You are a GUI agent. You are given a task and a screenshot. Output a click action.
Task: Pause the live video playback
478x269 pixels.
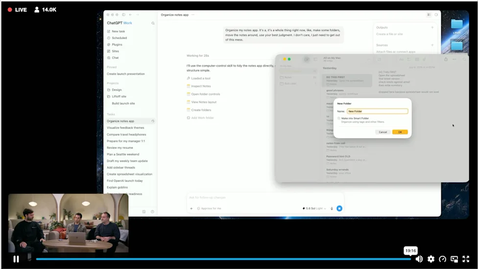[x=16, y=259]
